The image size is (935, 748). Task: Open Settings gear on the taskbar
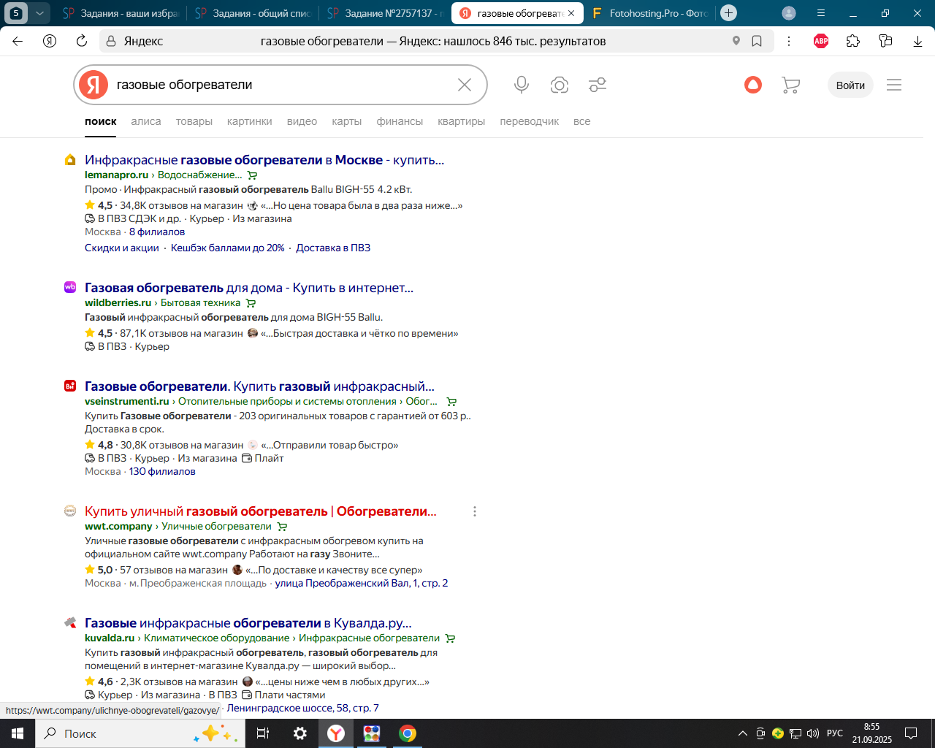299,733
